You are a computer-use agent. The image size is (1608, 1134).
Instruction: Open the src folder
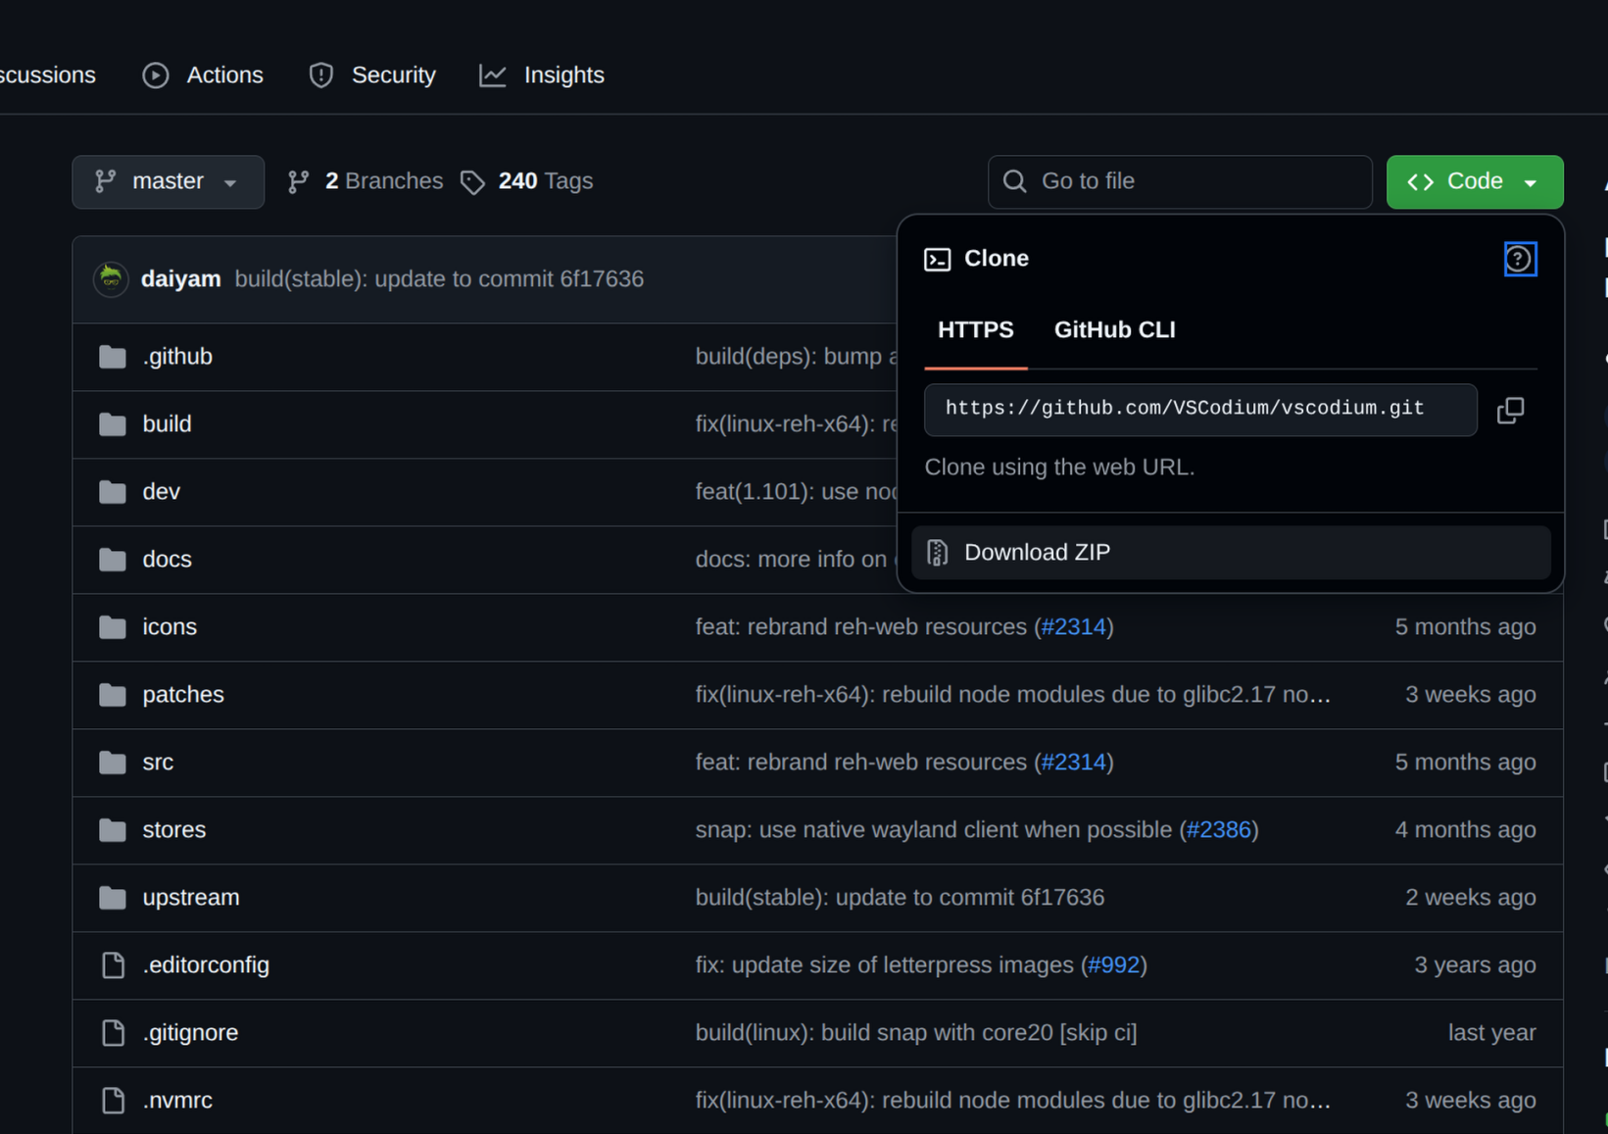[x=158, y=763]
